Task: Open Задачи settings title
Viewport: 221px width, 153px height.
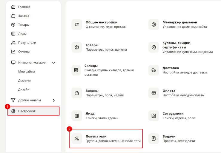Action: [x=169, y=136]
